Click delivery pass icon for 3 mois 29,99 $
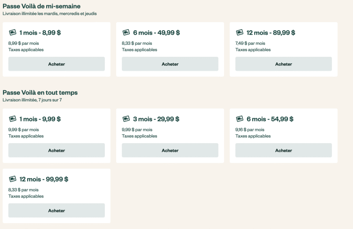The image size is (353, 229). click(x=126, y=119)
